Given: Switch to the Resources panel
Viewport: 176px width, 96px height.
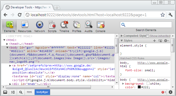Looking at the screenshot, I should coord(25,27).
